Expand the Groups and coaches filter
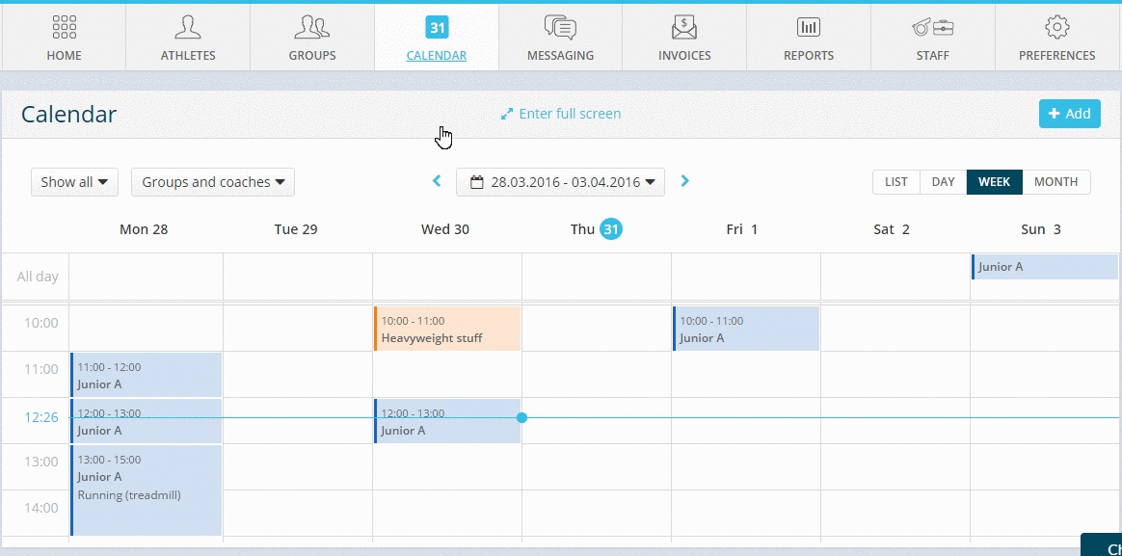 pyautogui.click(x=212, y=182)
